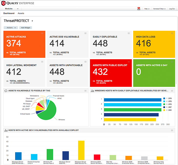Image resolution: width=178 pixels, height=165 pixels.
Task: Click the 'Cloud Agent' pie label
Action: point(30,98)
